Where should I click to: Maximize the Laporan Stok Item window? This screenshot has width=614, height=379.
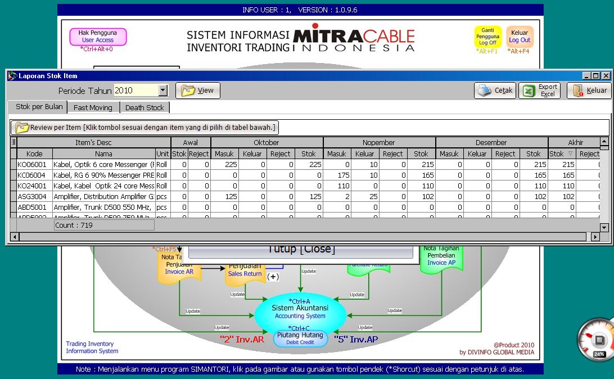pyautogui.click(x=595, y=75)
